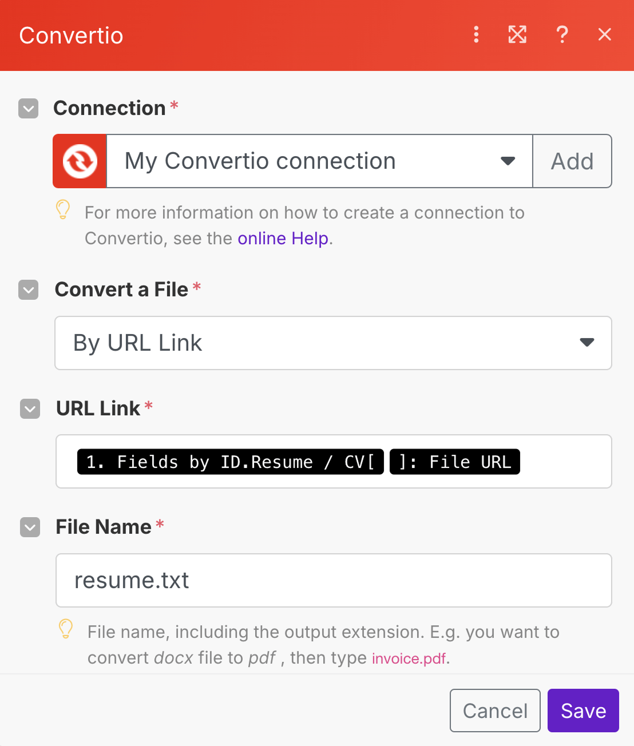Viewport: 634px width, 746px height.
Task: Click the lightbulb hint icon under Connection
Action: pyautogui.click(x=63, y=209)
